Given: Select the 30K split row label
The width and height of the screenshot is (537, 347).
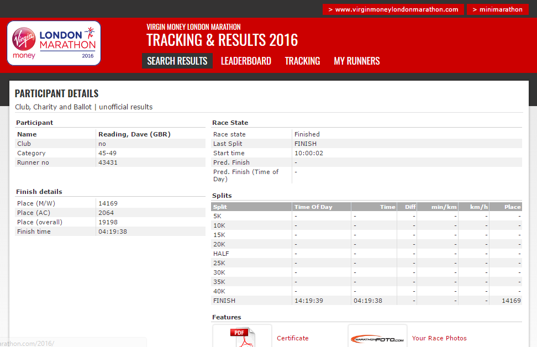Looking at the screenshot, I should [219, 272].
